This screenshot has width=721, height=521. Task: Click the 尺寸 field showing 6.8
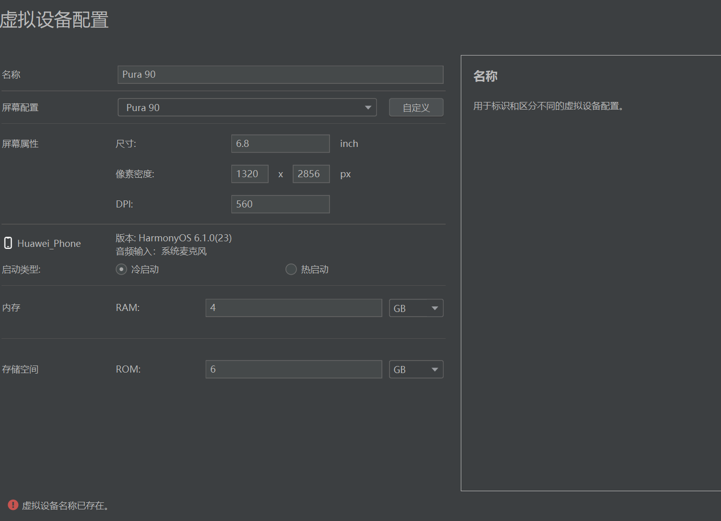click(x=280, y=143)
